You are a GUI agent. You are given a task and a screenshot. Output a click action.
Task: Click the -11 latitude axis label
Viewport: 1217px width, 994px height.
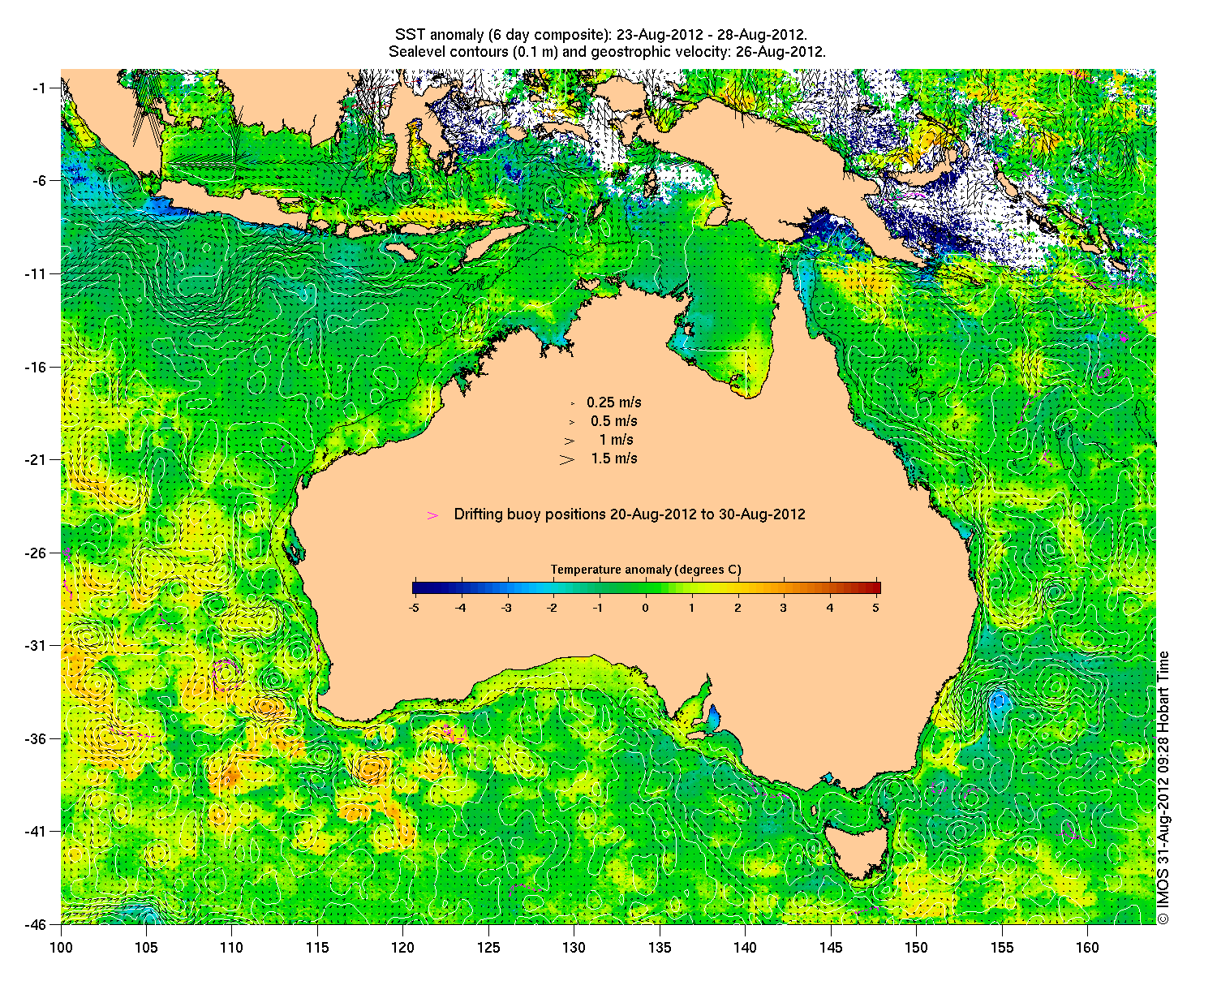(37, 273)
